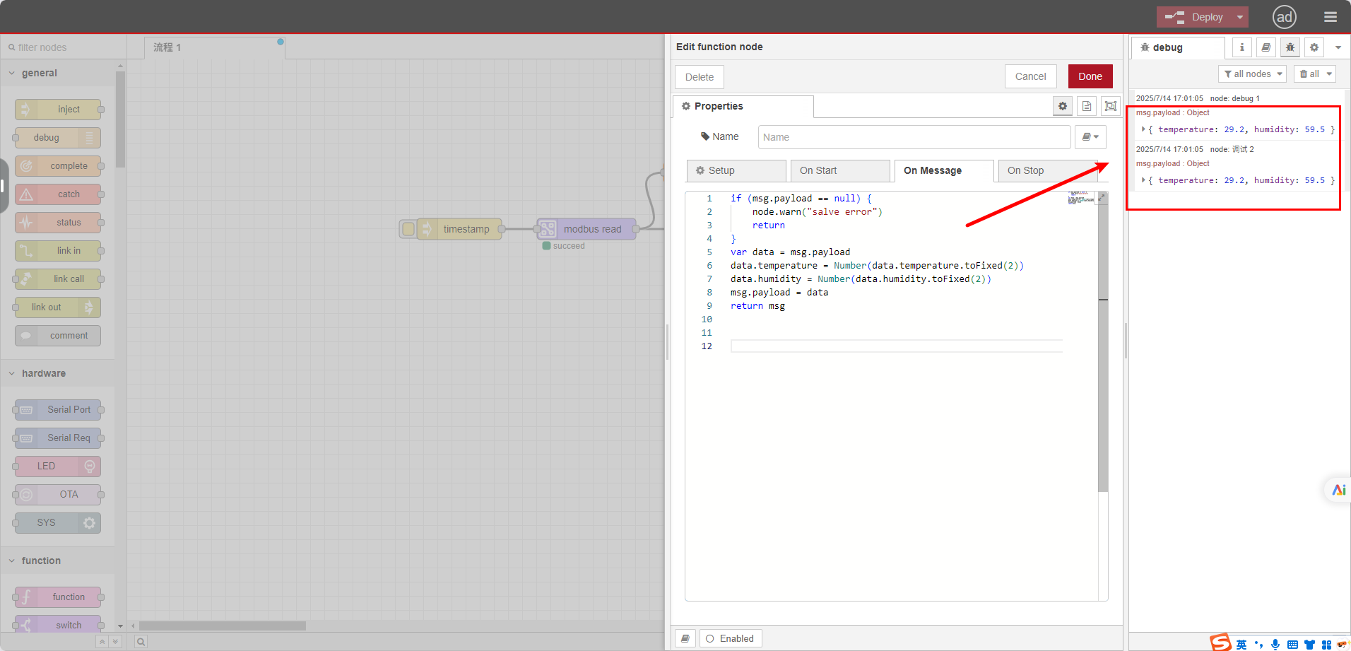Open the Deploy options dropdown arrow
Image resolution: width=1351 pixels, height=651 pixels.
1240,17
